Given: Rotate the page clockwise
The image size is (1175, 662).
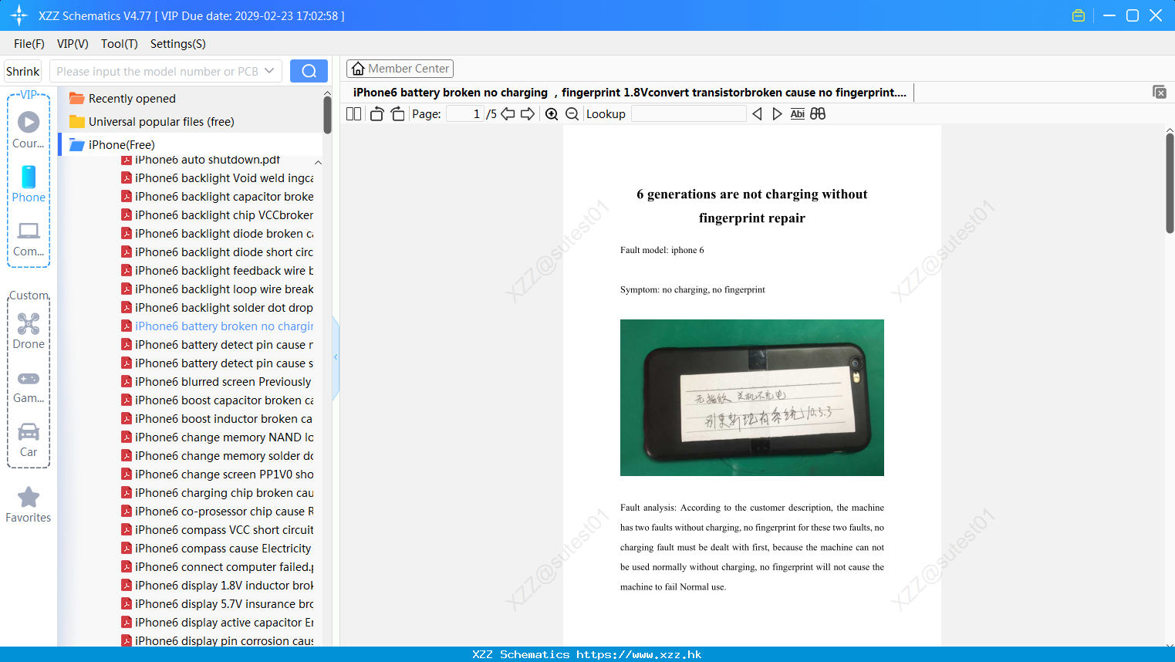Looking at the screenshot, I should (x=397, y=114).
